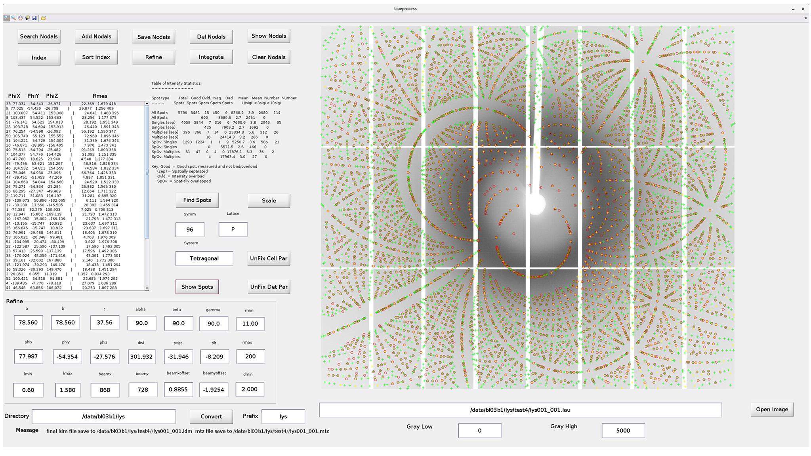
Task: Click the alpha angle field
Action: click(x=141, y=323)
